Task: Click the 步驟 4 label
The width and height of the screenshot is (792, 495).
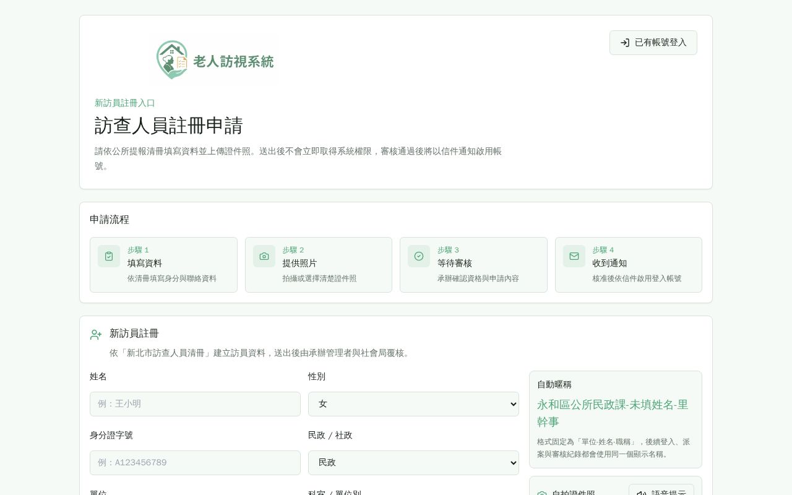Action: click(603, 250)
